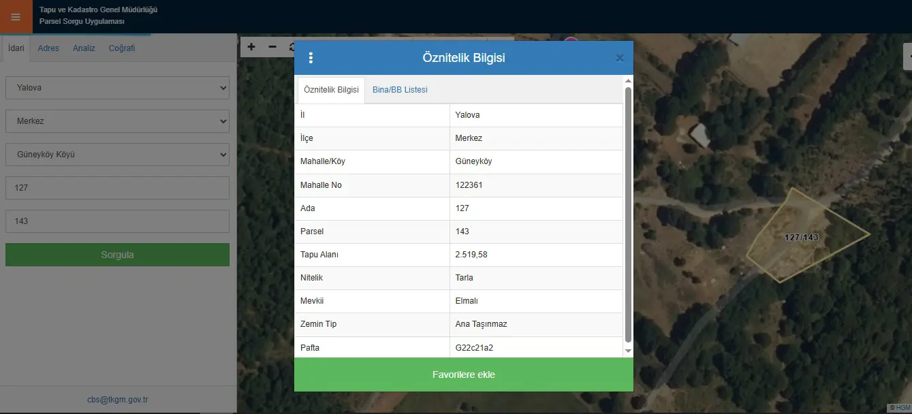This screenshot has height=414, width=912.
Task: Click the Mahalle/Köy value Güneyköy in table
Action: coord(474,161)
